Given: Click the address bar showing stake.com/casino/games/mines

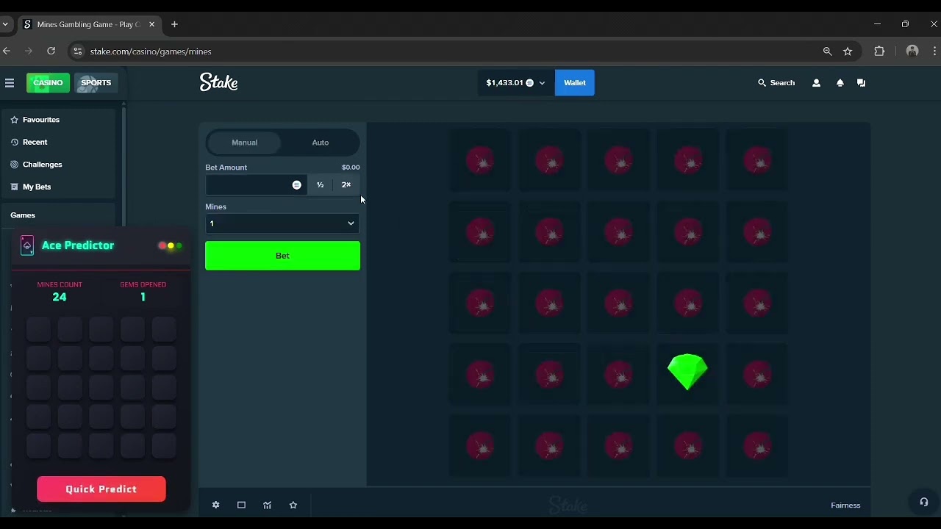Looking at the screenshot, I should pyautogui.click(x=151, y=51).
